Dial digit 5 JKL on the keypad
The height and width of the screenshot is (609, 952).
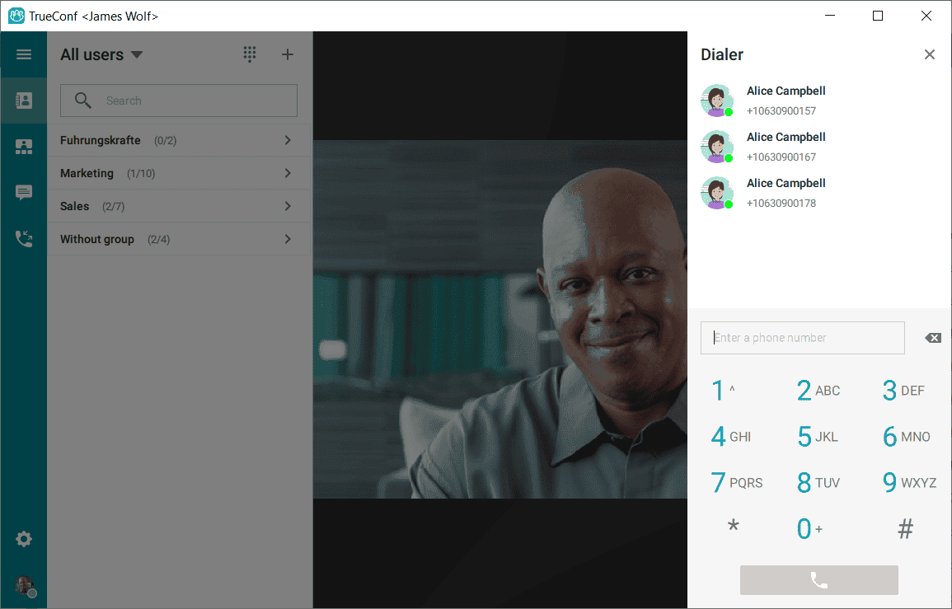click(x=818, y=437)
